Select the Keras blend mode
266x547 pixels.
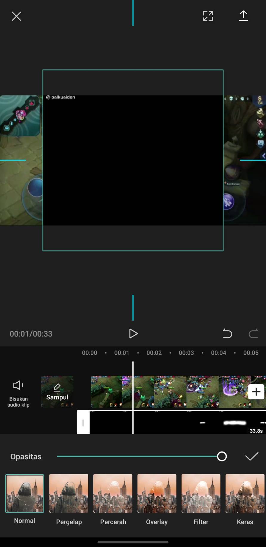coord(245,494)
